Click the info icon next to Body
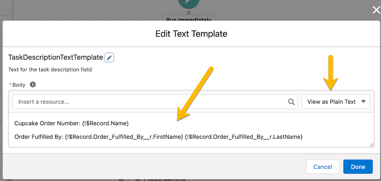This screenshot has height=181, width=381. pyautogui.click(x=33, y=85)
